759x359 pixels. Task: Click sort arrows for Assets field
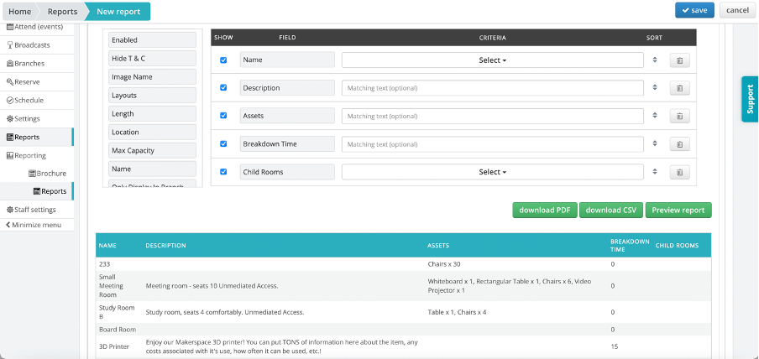point(654,116)
